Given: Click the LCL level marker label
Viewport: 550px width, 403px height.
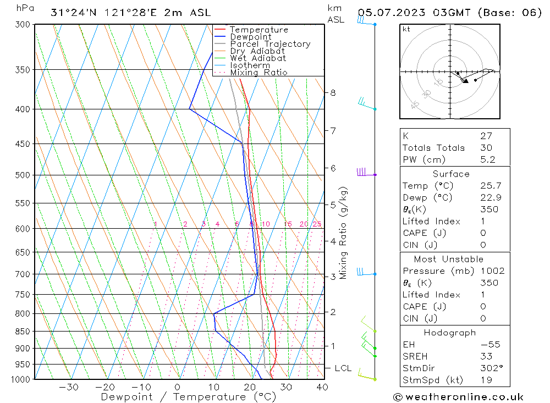Looking at the screenshot, I should coord(343,368).
